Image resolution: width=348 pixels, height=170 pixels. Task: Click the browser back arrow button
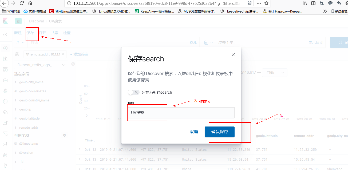click(4, 3)
